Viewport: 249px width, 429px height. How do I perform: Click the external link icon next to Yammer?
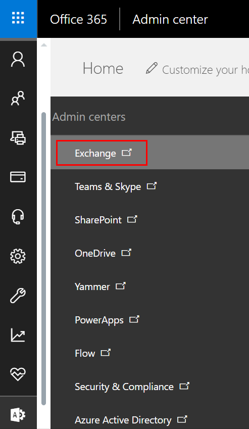point(121,286)
